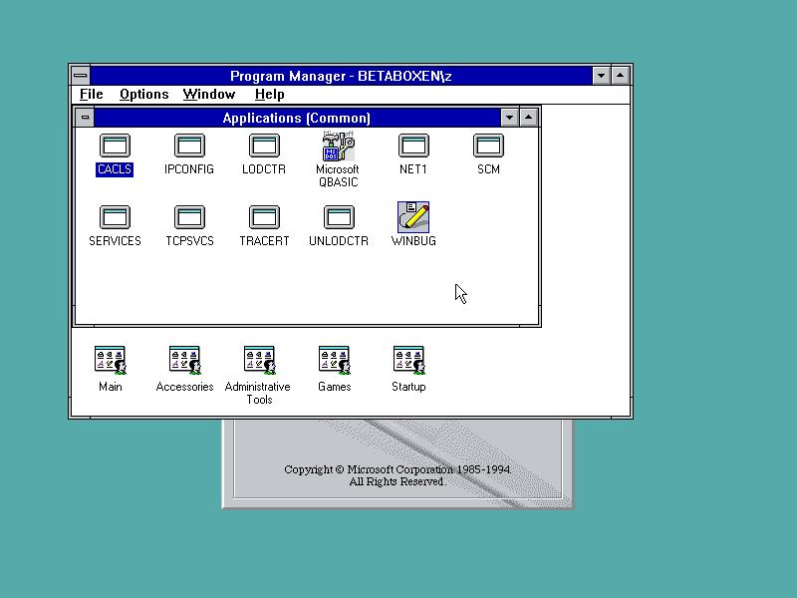Maximize the Program Manager window

[x=620, y=76]
